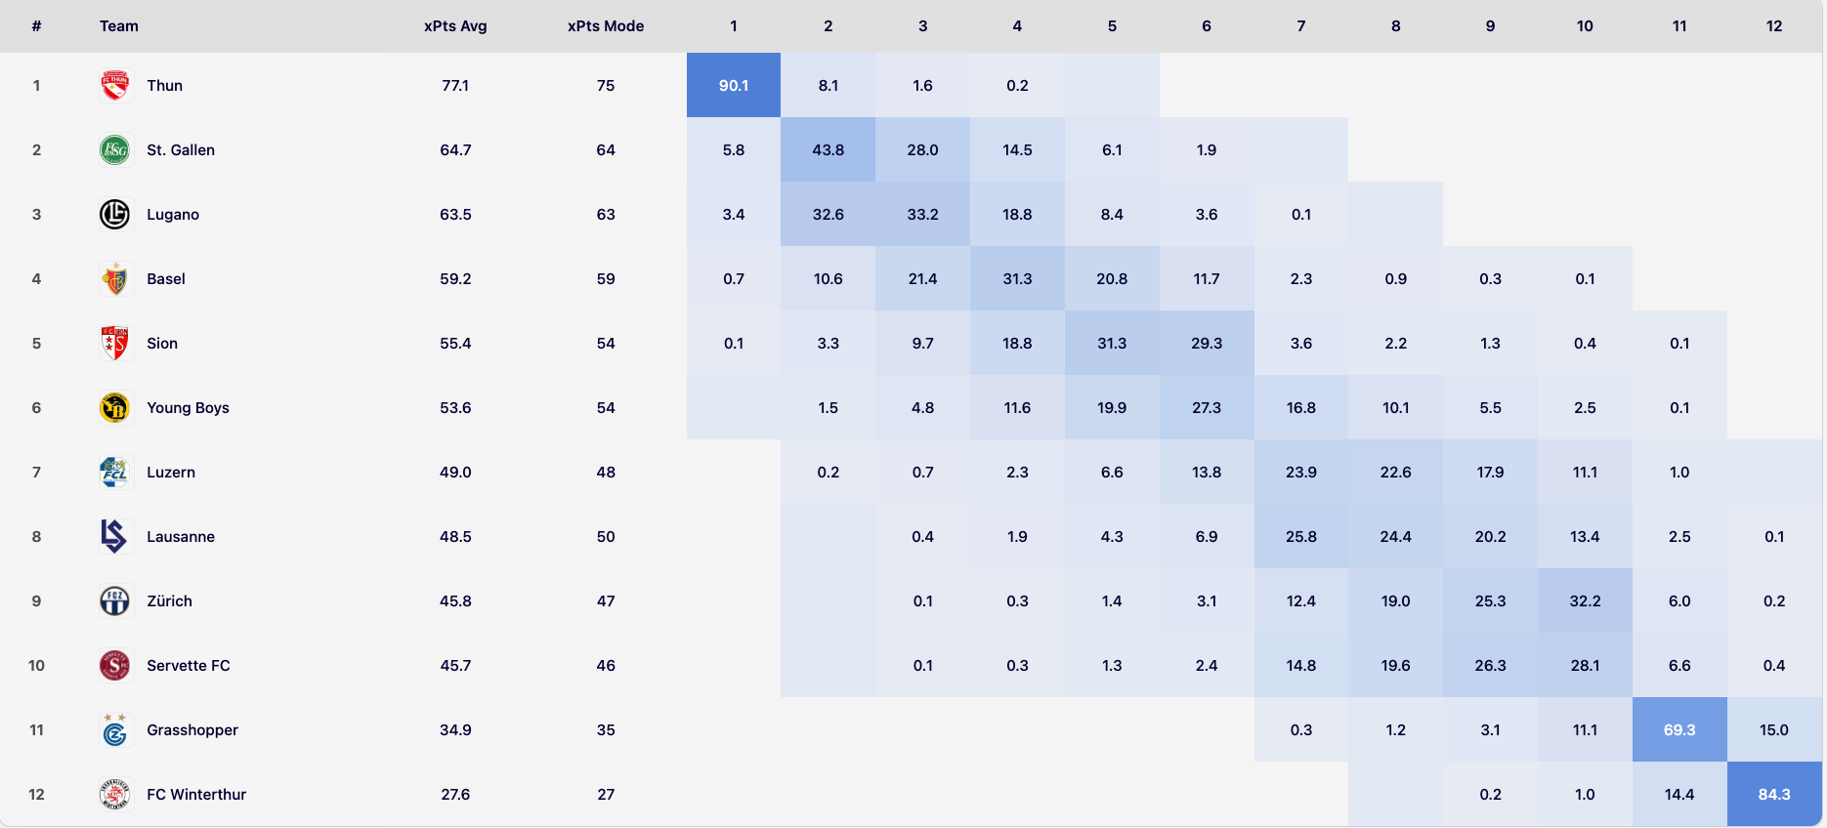Click the Lausanne team logo
Screen dimensions: 1827x828
click(115, 536)
